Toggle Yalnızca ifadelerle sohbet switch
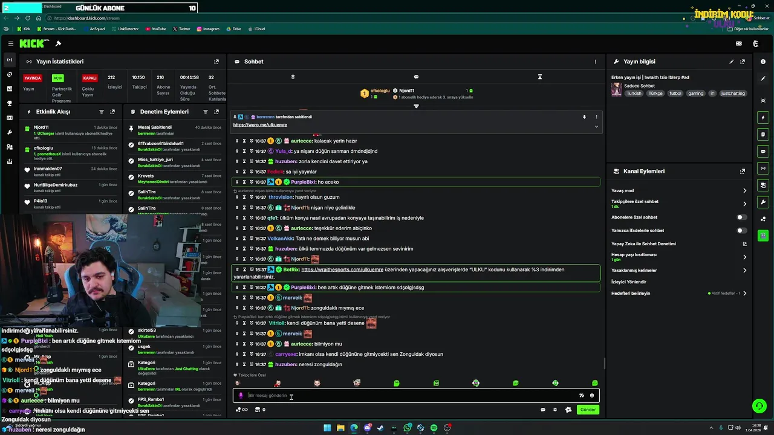Image resolution: width=774 pixels, height=435 pixels. coord(741,230)
